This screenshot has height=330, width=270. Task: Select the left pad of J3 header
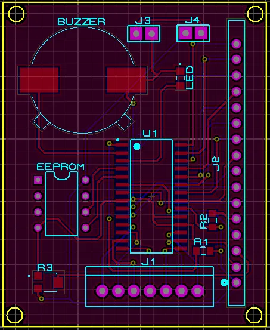click(x=136, y=33)
